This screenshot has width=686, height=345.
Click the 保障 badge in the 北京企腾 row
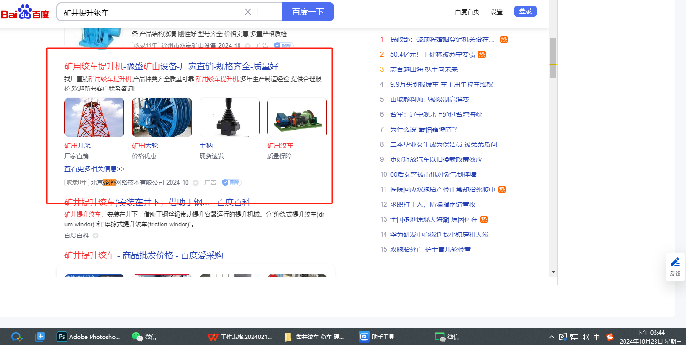[232, 182]
